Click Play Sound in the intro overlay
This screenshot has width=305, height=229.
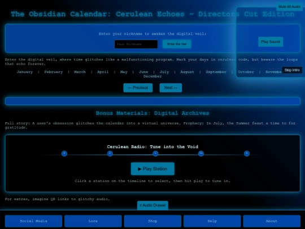271,42
